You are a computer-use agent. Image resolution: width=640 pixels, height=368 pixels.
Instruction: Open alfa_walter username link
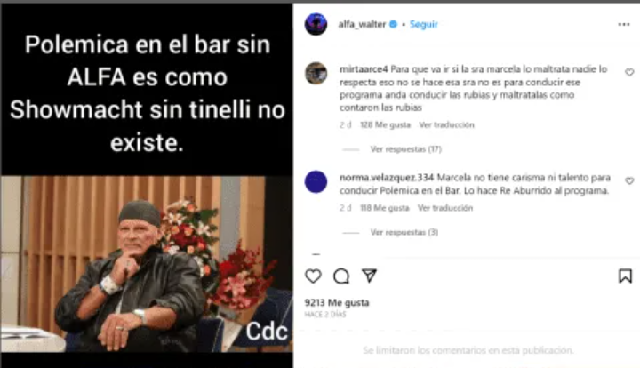point(362,25)
